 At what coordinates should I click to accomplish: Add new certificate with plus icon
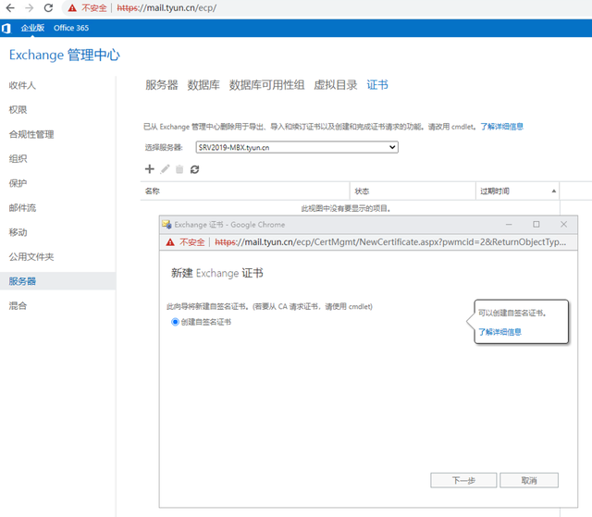[x=150, y=169]
